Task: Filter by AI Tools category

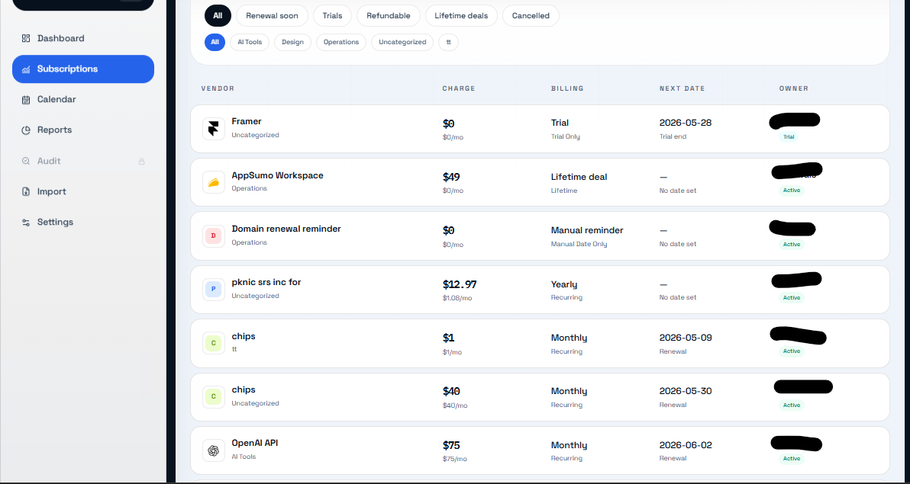Action: pos(250,42)
